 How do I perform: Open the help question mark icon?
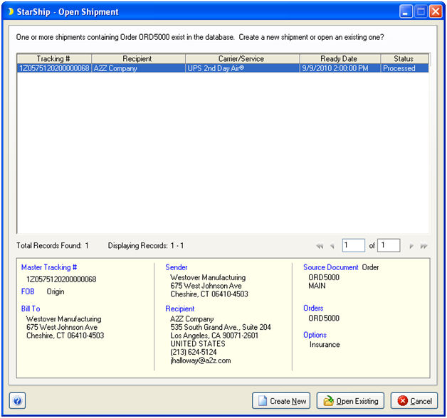(x=17, y=401)
